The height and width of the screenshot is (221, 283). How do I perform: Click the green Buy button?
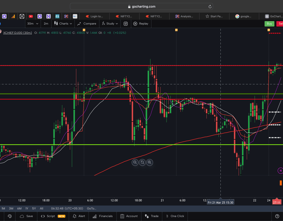click(269, 24)
